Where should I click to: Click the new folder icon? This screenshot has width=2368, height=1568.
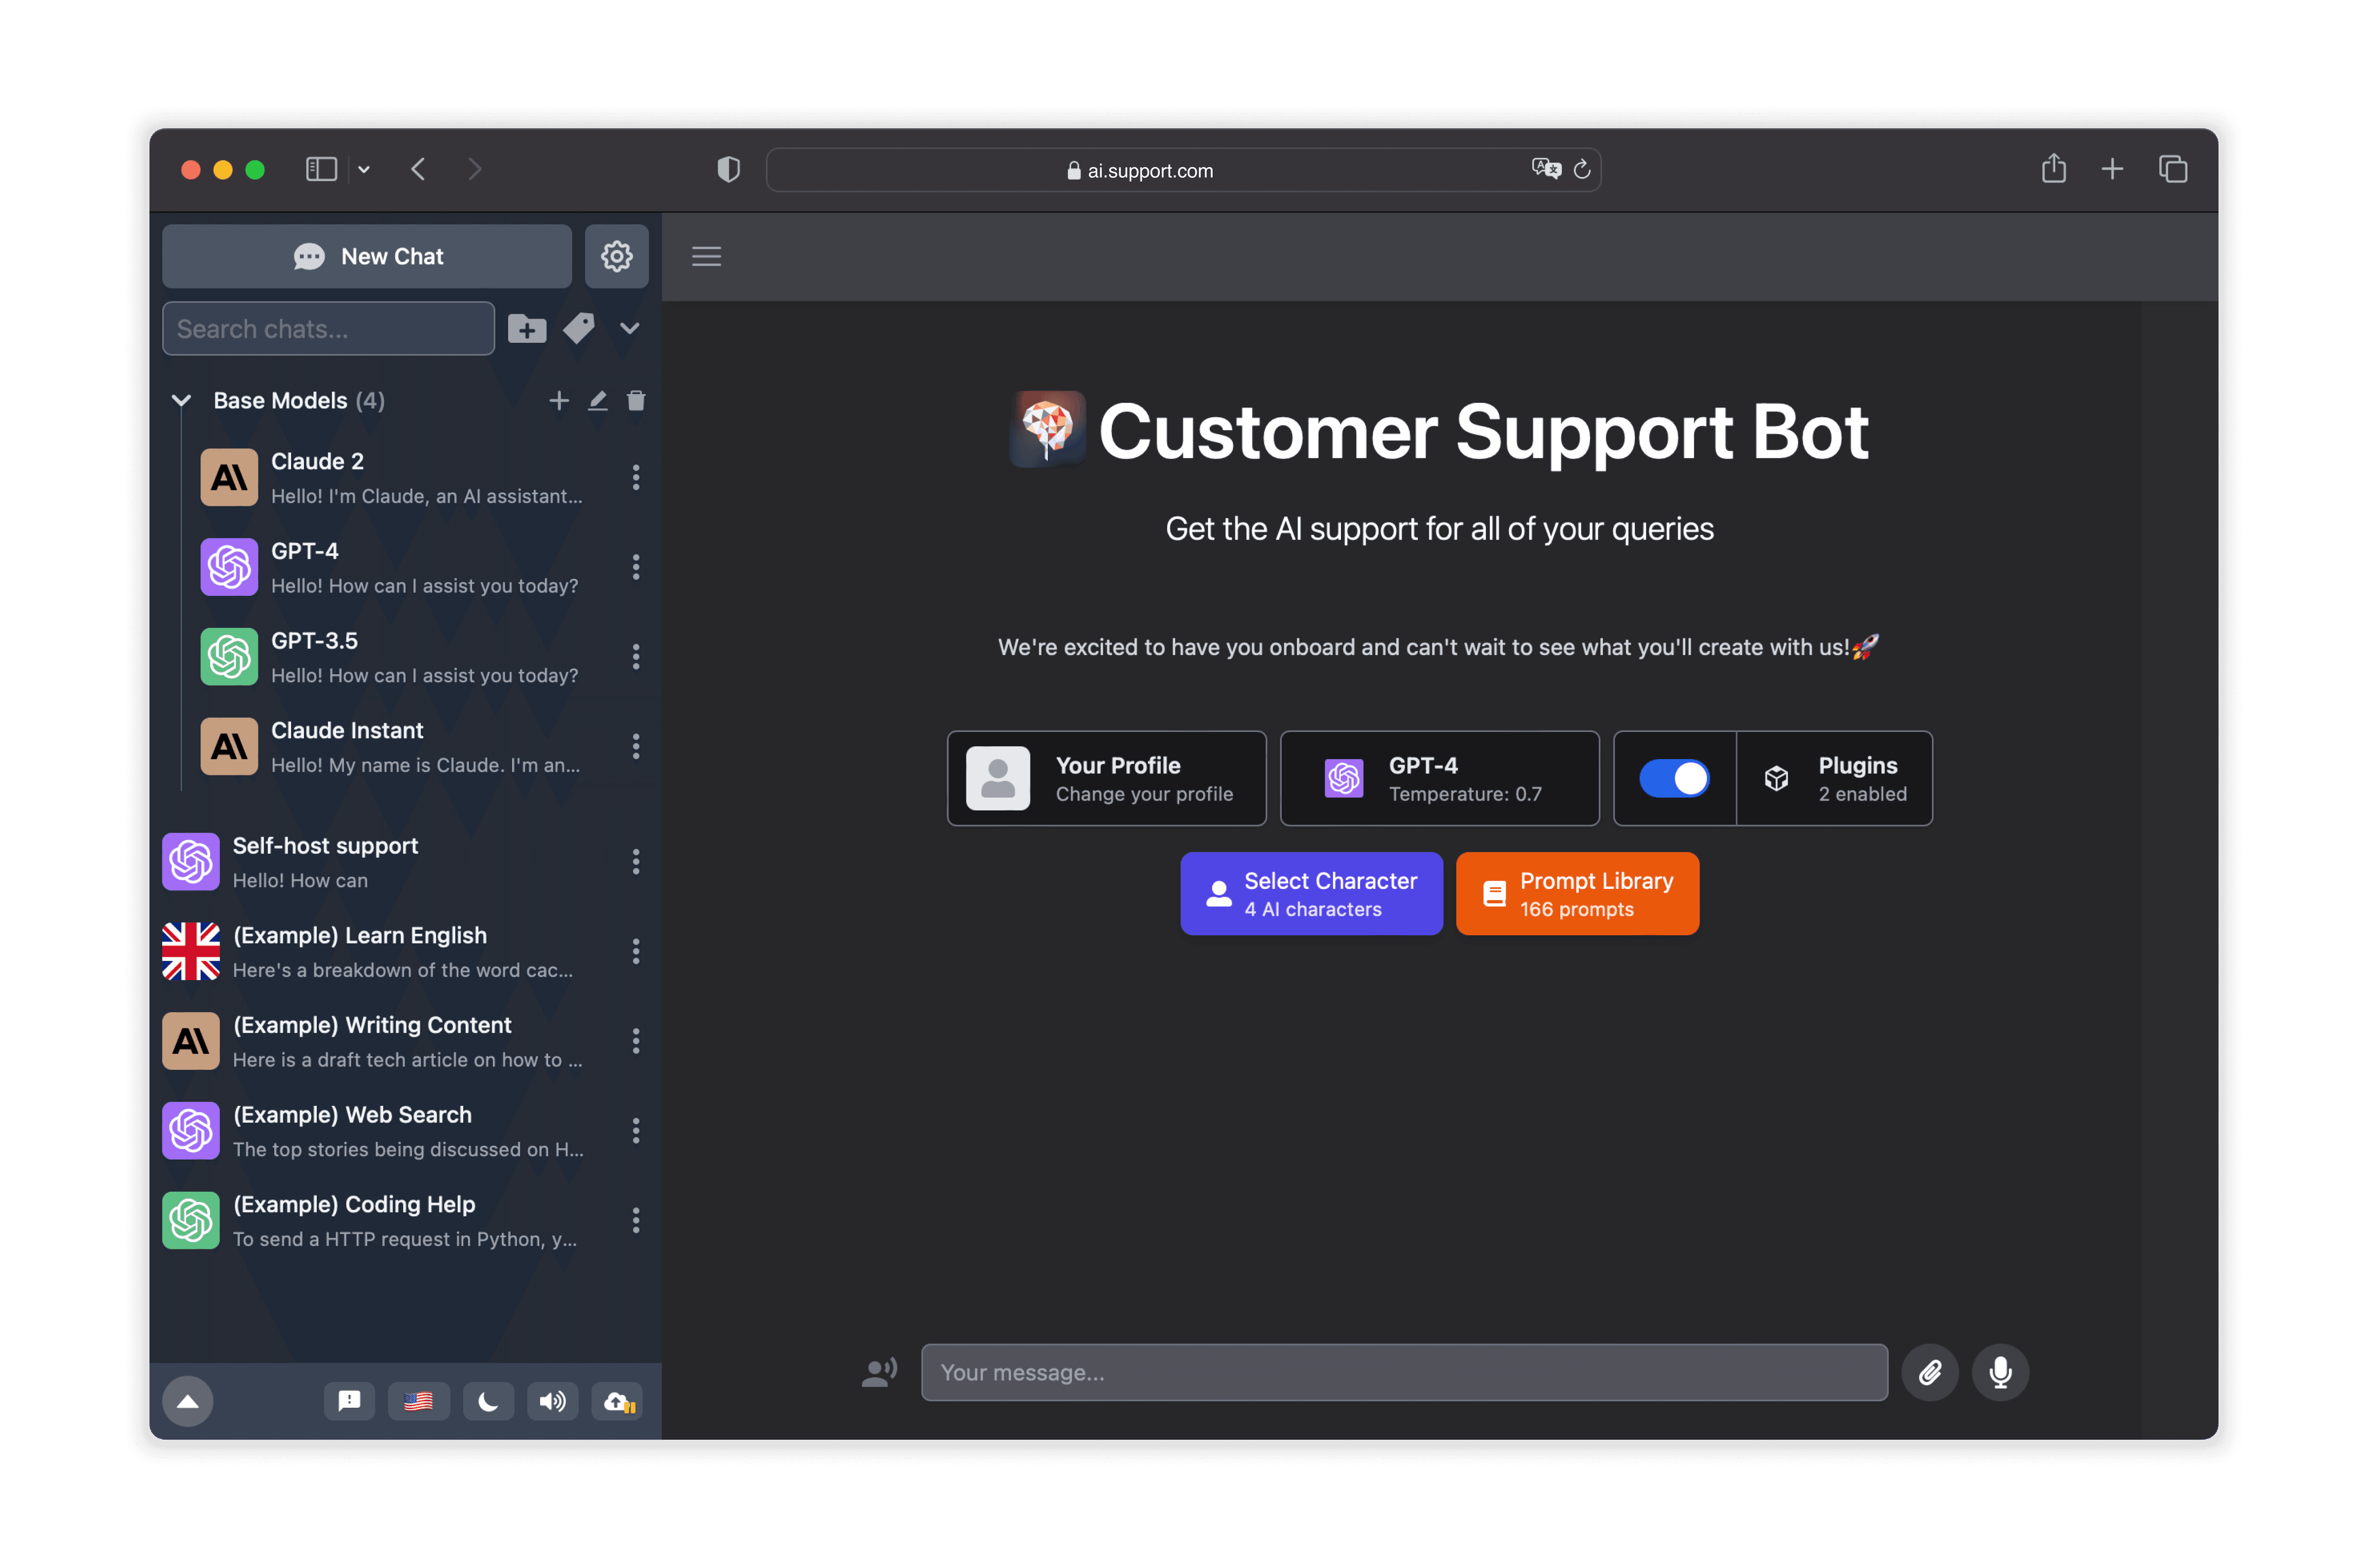point(527,329)
